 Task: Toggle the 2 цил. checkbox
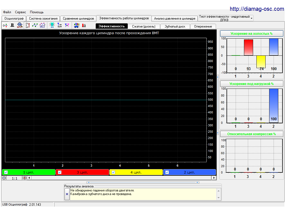167,172
